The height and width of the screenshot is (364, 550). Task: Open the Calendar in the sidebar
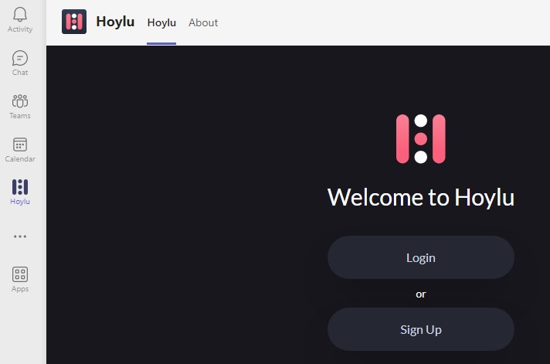tap(20, 150)
